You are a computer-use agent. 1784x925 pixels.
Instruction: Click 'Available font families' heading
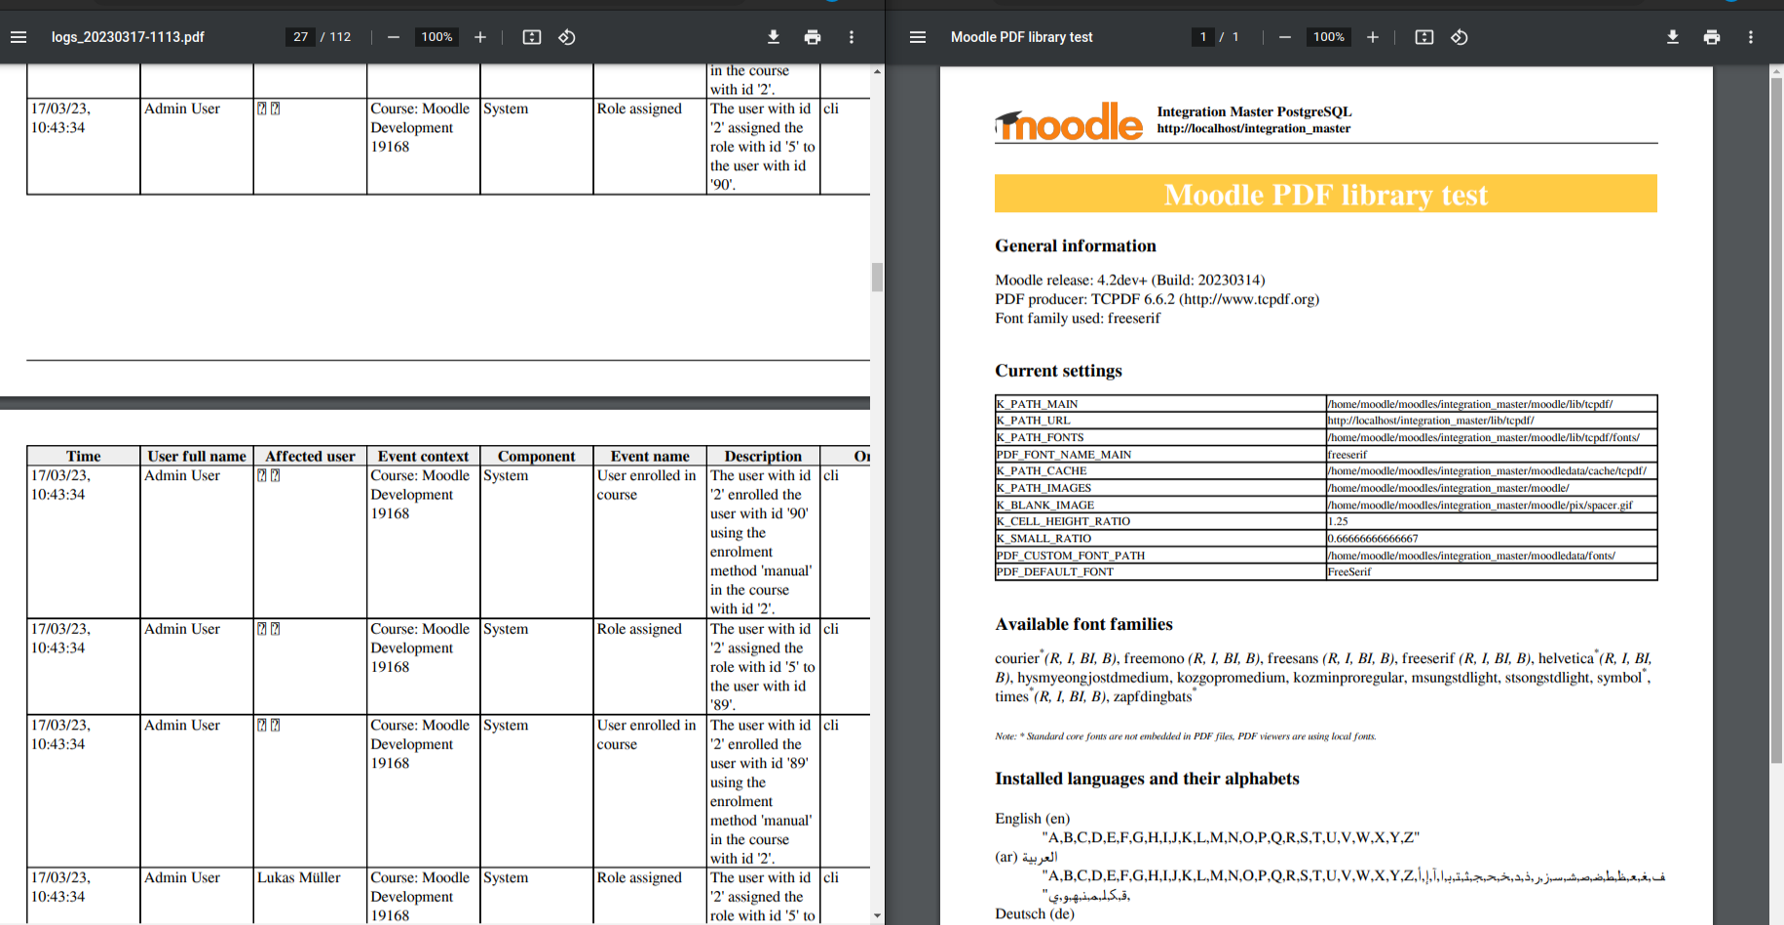point(1083,624)
